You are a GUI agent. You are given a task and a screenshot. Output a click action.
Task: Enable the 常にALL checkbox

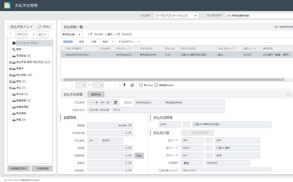141,85
